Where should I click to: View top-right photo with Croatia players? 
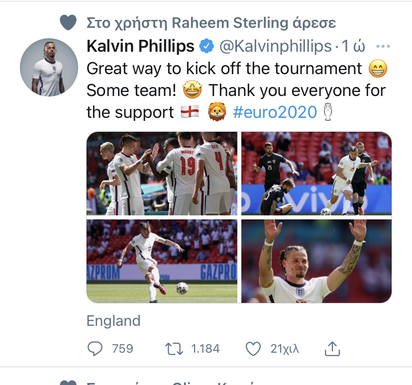pyautogui.click(x=316, y=174)
